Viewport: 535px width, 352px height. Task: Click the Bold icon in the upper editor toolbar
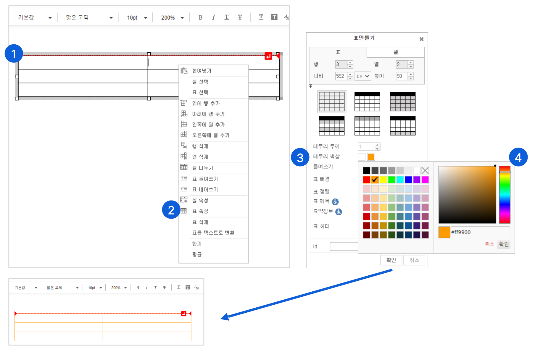click(x=200, y=17)
